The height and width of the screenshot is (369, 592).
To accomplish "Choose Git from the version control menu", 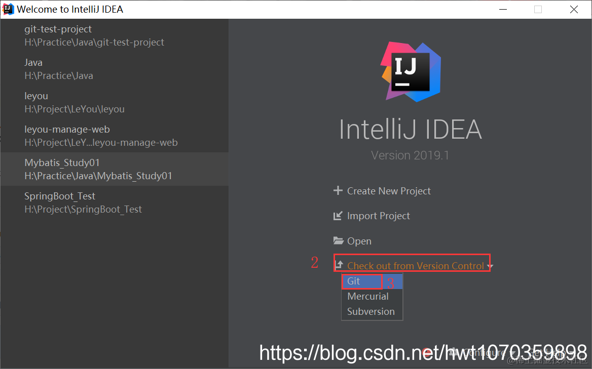I will 372,281.
